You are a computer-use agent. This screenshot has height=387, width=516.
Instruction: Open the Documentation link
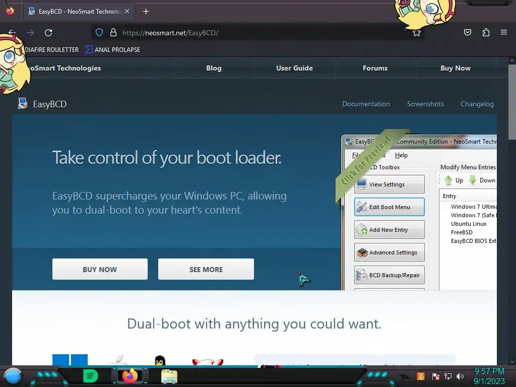click(366, 104)
